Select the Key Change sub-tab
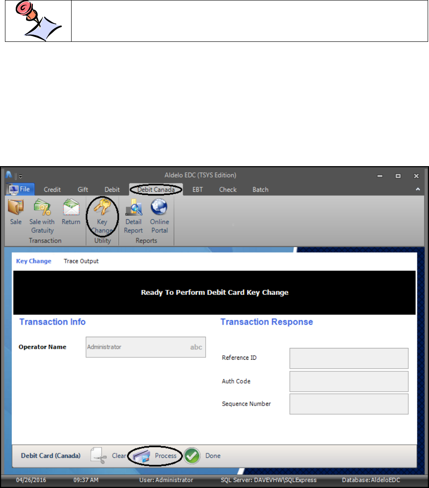The height and width of the screenshot is (488, 429). pyautogui.click(x=34, y=261)
